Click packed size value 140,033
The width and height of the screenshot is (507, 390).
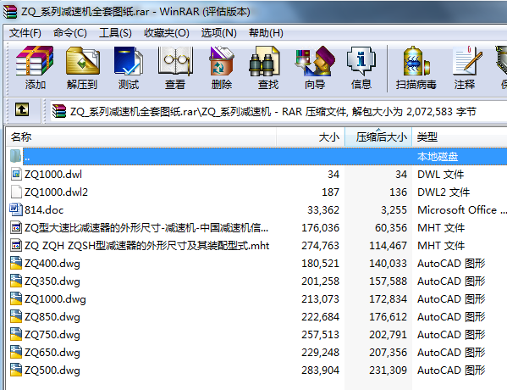[x=388, y=264]
